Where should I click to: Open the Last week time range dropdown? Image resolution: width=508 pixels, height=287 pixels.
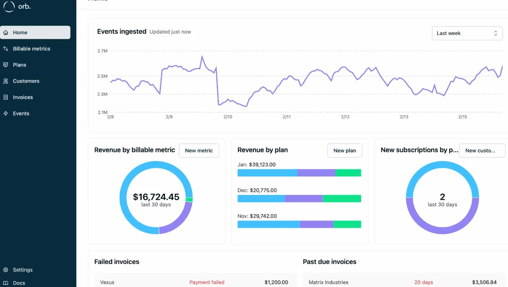(x=467, y=33)
